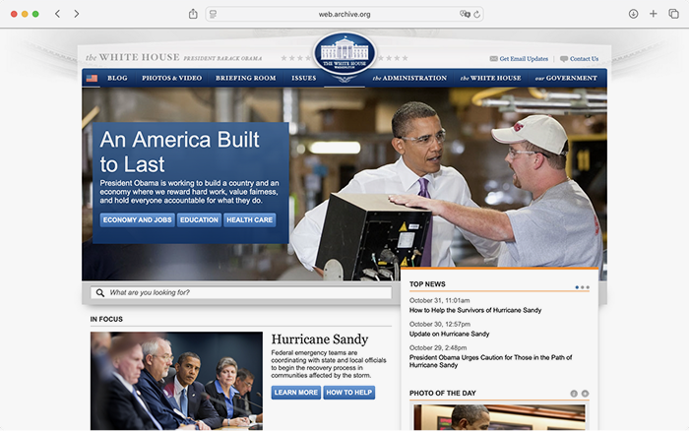689x431 pixels.
Task: Open How to Help the Survivors article
Action: 475,310
